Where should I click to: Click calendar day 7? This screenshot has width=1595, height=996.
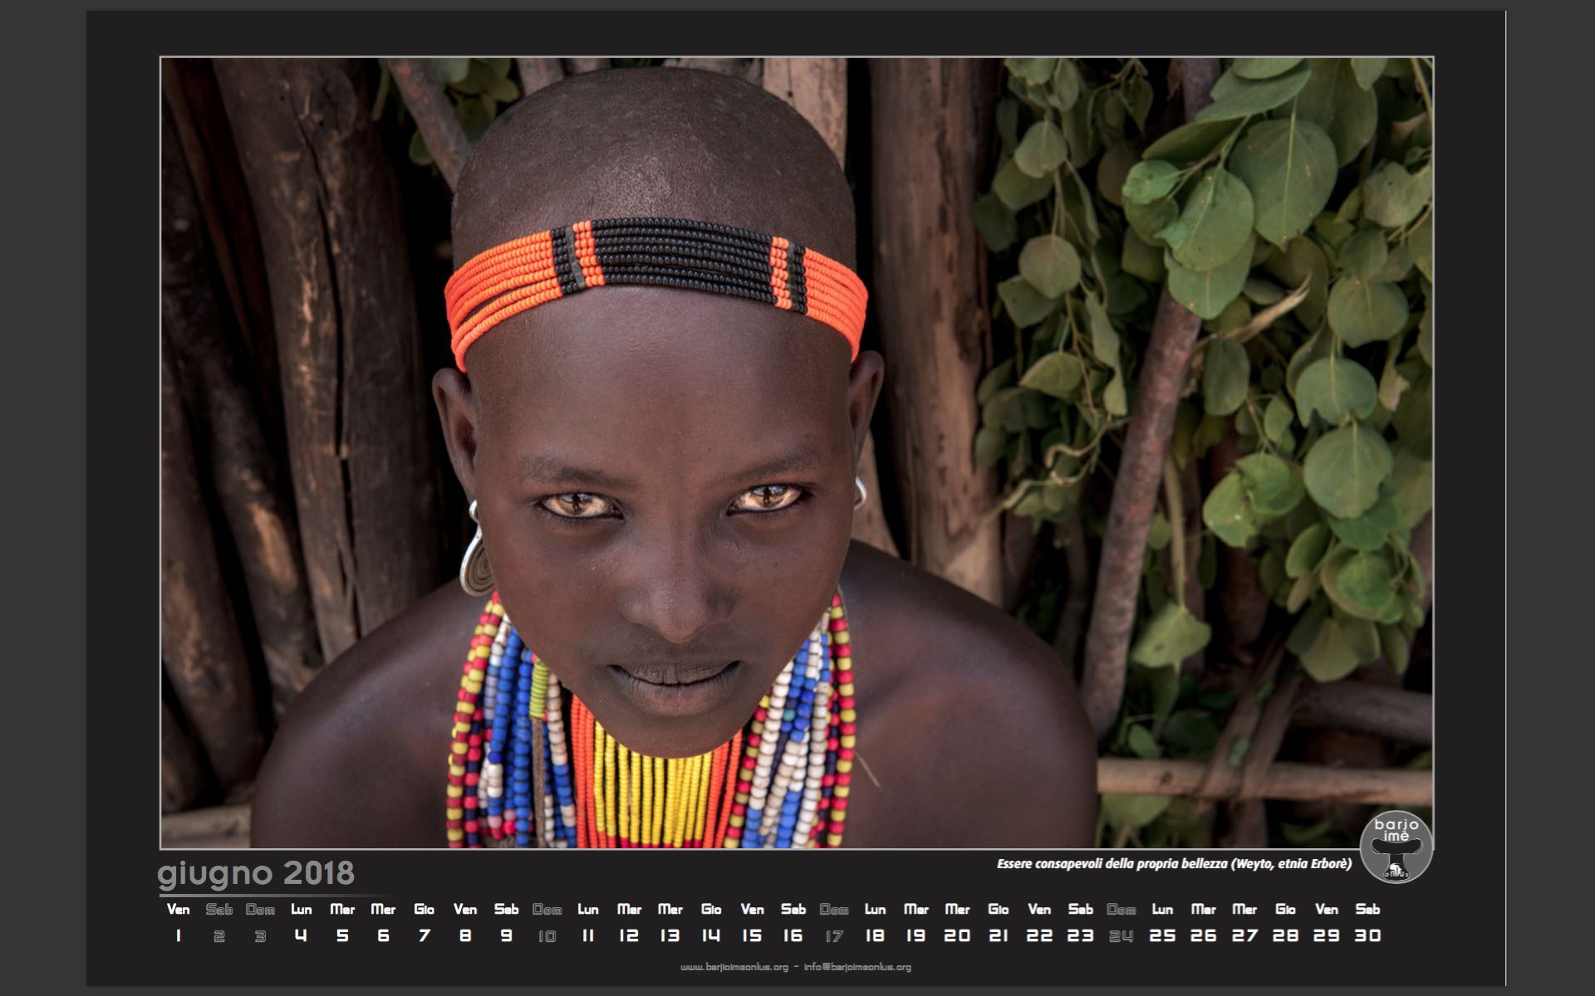click(424, 935)
